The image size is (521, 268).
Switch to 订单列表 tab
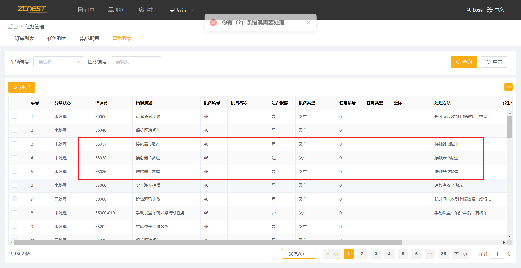point(24,38)
